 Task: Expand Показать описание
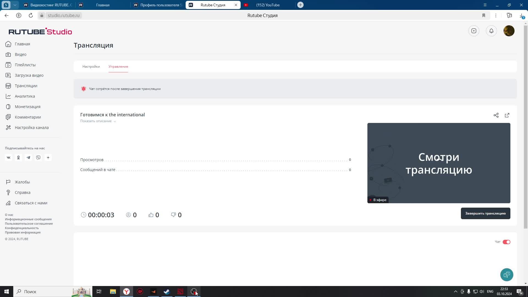pyautogui.click(x=98, y=121)
